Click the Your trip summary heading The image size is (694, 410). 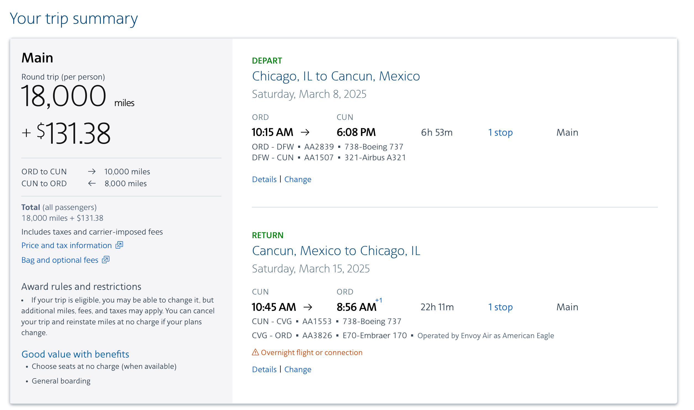[x=74, y=19]
